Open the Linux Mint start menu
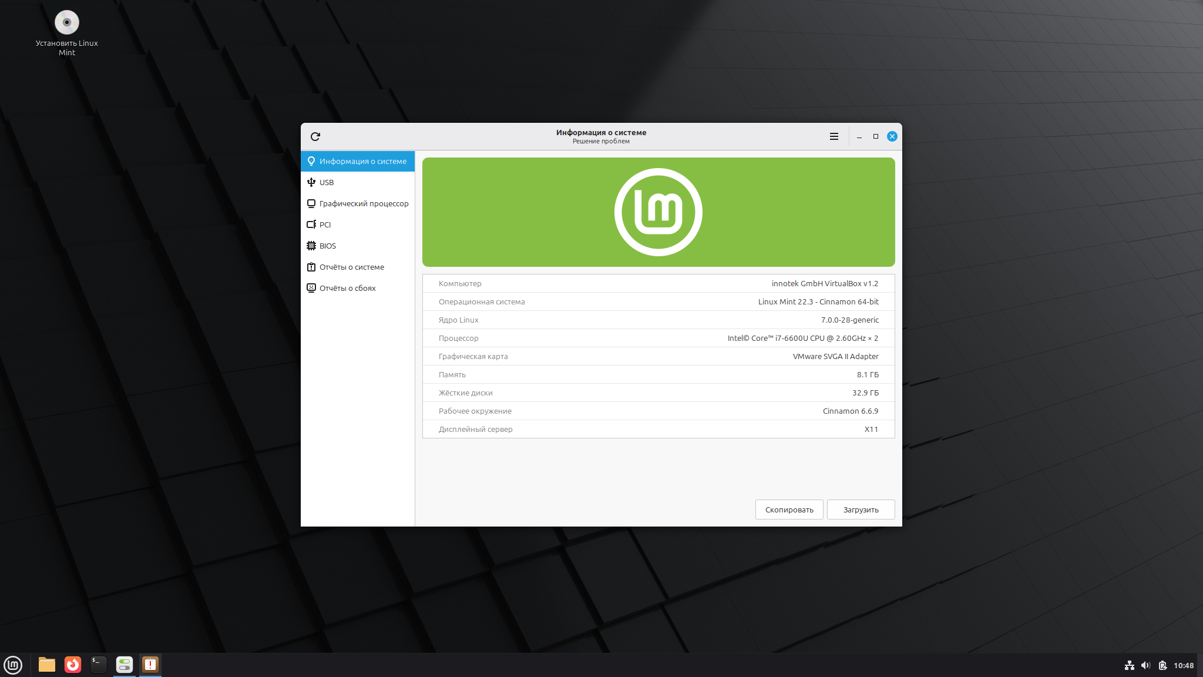The height and width of the screenshot is (677, 1203). coord(13,665)
